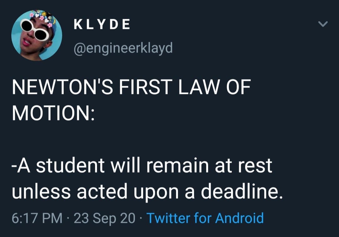339x237 pixels.
Task: Click the word student in the tweet
Action: (x=70, y=166)
